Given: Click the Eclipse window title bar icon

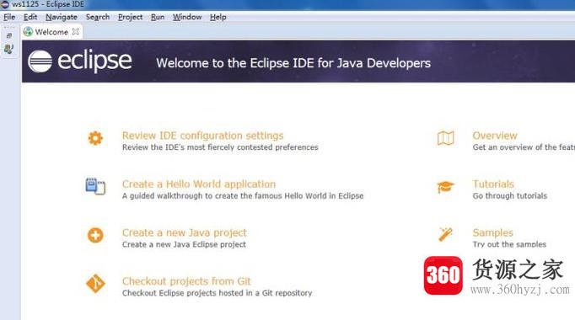Looking at the screenshot, I should click(5, 4).
